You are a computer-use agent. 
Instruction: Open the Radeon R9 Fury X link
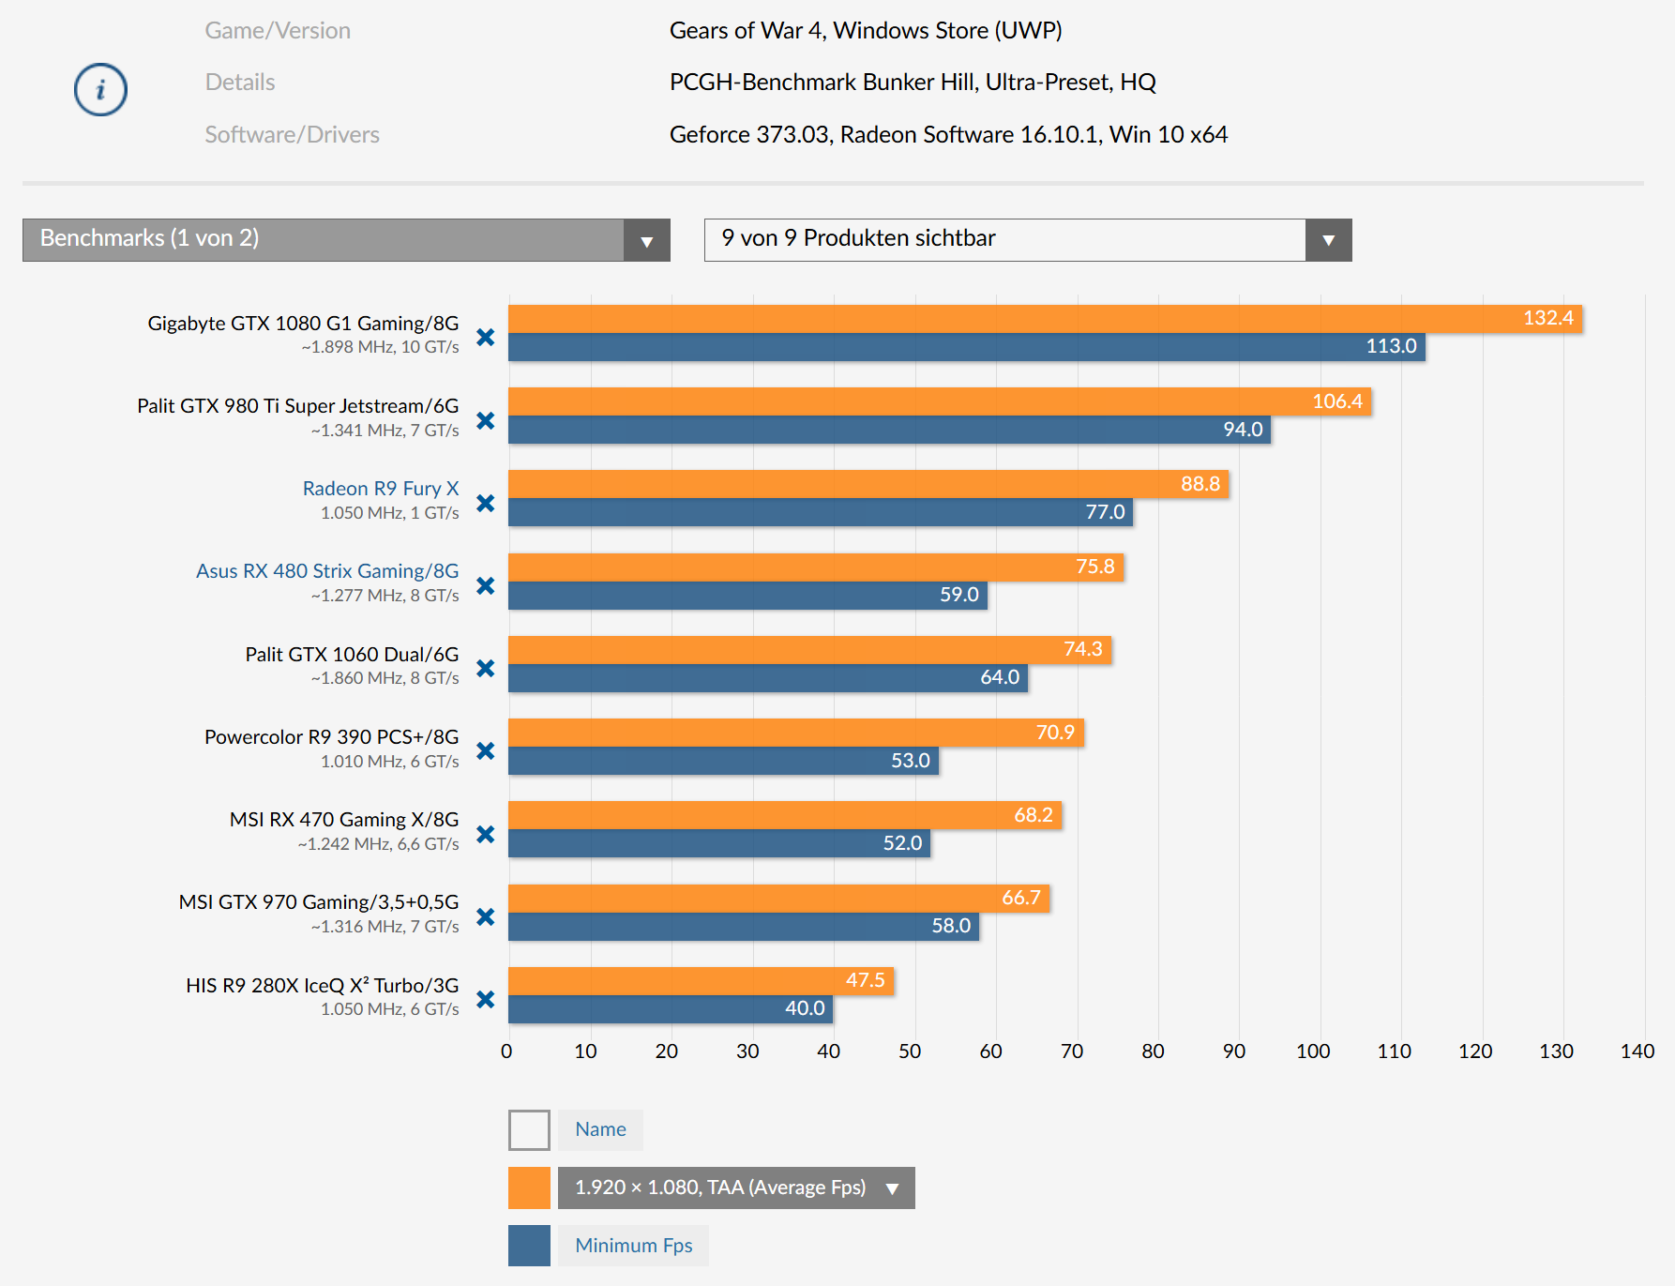point(380,489)
